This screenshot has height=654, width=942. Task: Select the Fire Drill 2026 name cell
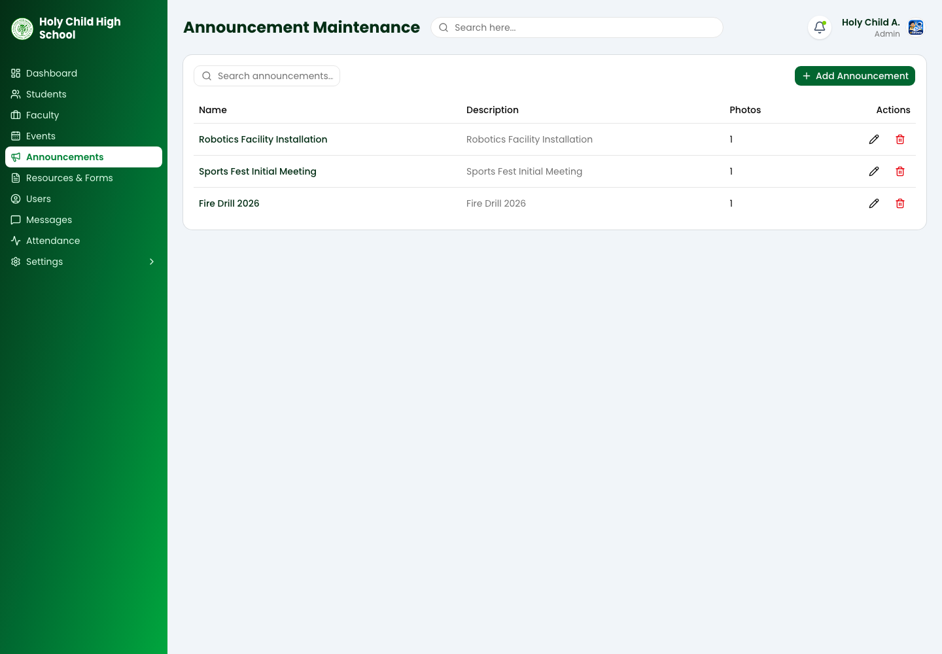point(229,203)
